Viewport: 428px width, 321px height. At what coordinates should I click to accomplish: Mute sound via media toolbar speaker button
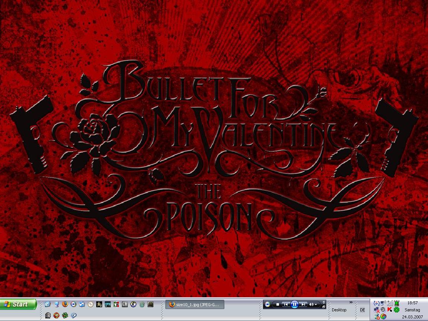pos(311,304)
